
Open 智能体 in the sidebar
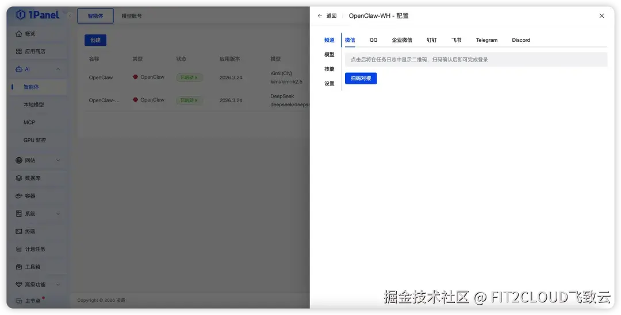pyautogui.click(x=31, y=87)
